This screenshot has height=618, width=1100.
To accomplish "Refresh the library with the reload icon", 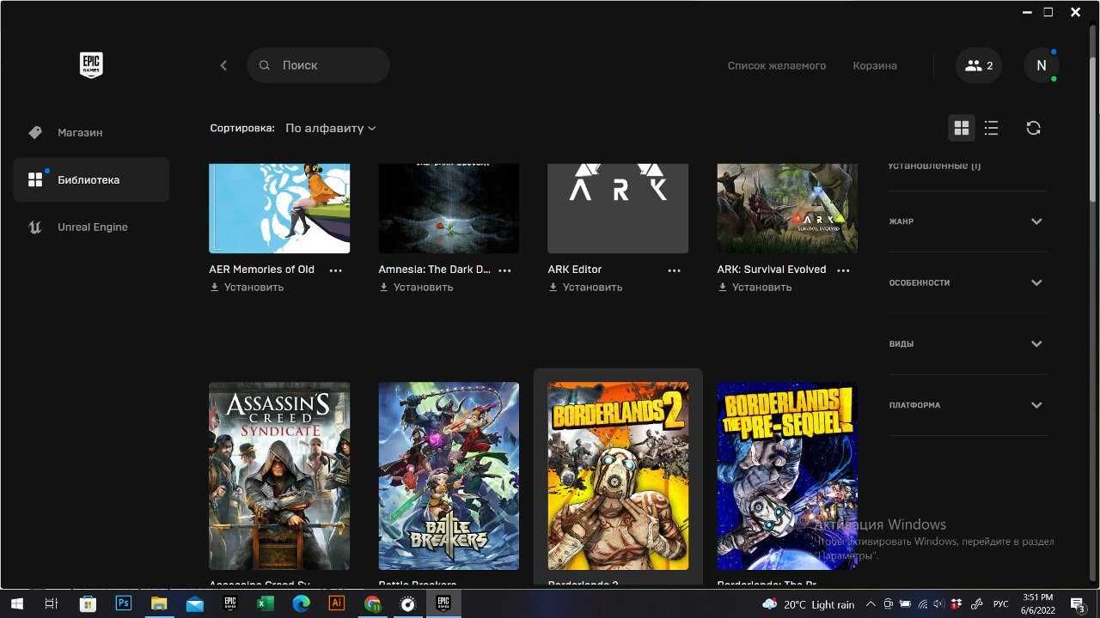I will pyautogui.click(x=1034, y=128).
